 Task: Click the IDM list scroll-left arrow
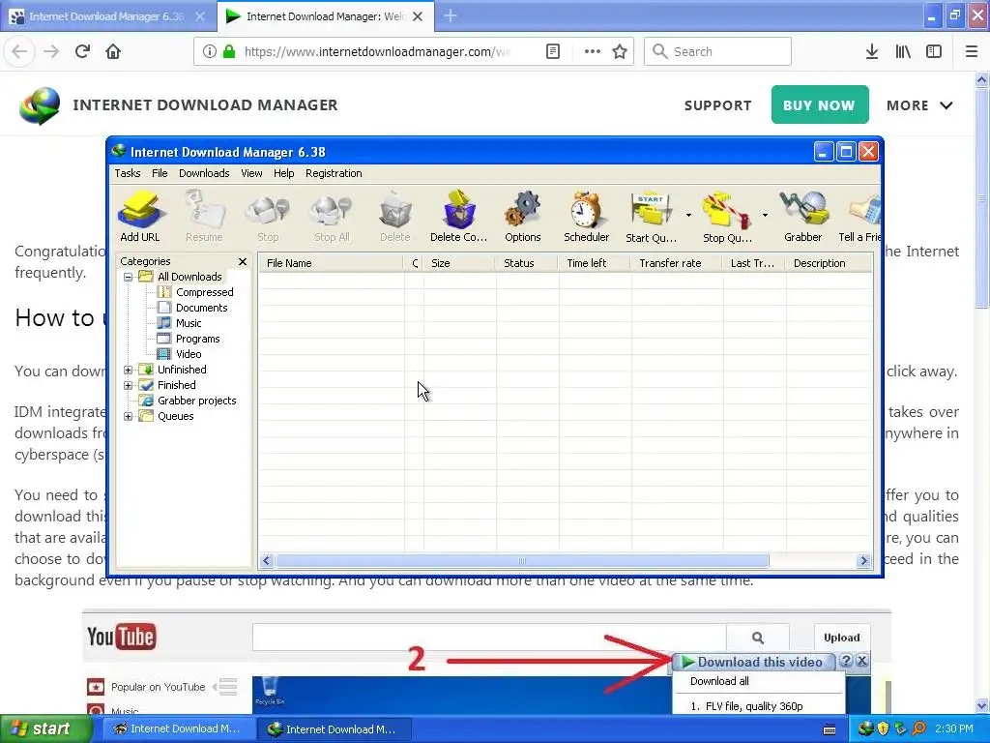click(x=267, y=561)
